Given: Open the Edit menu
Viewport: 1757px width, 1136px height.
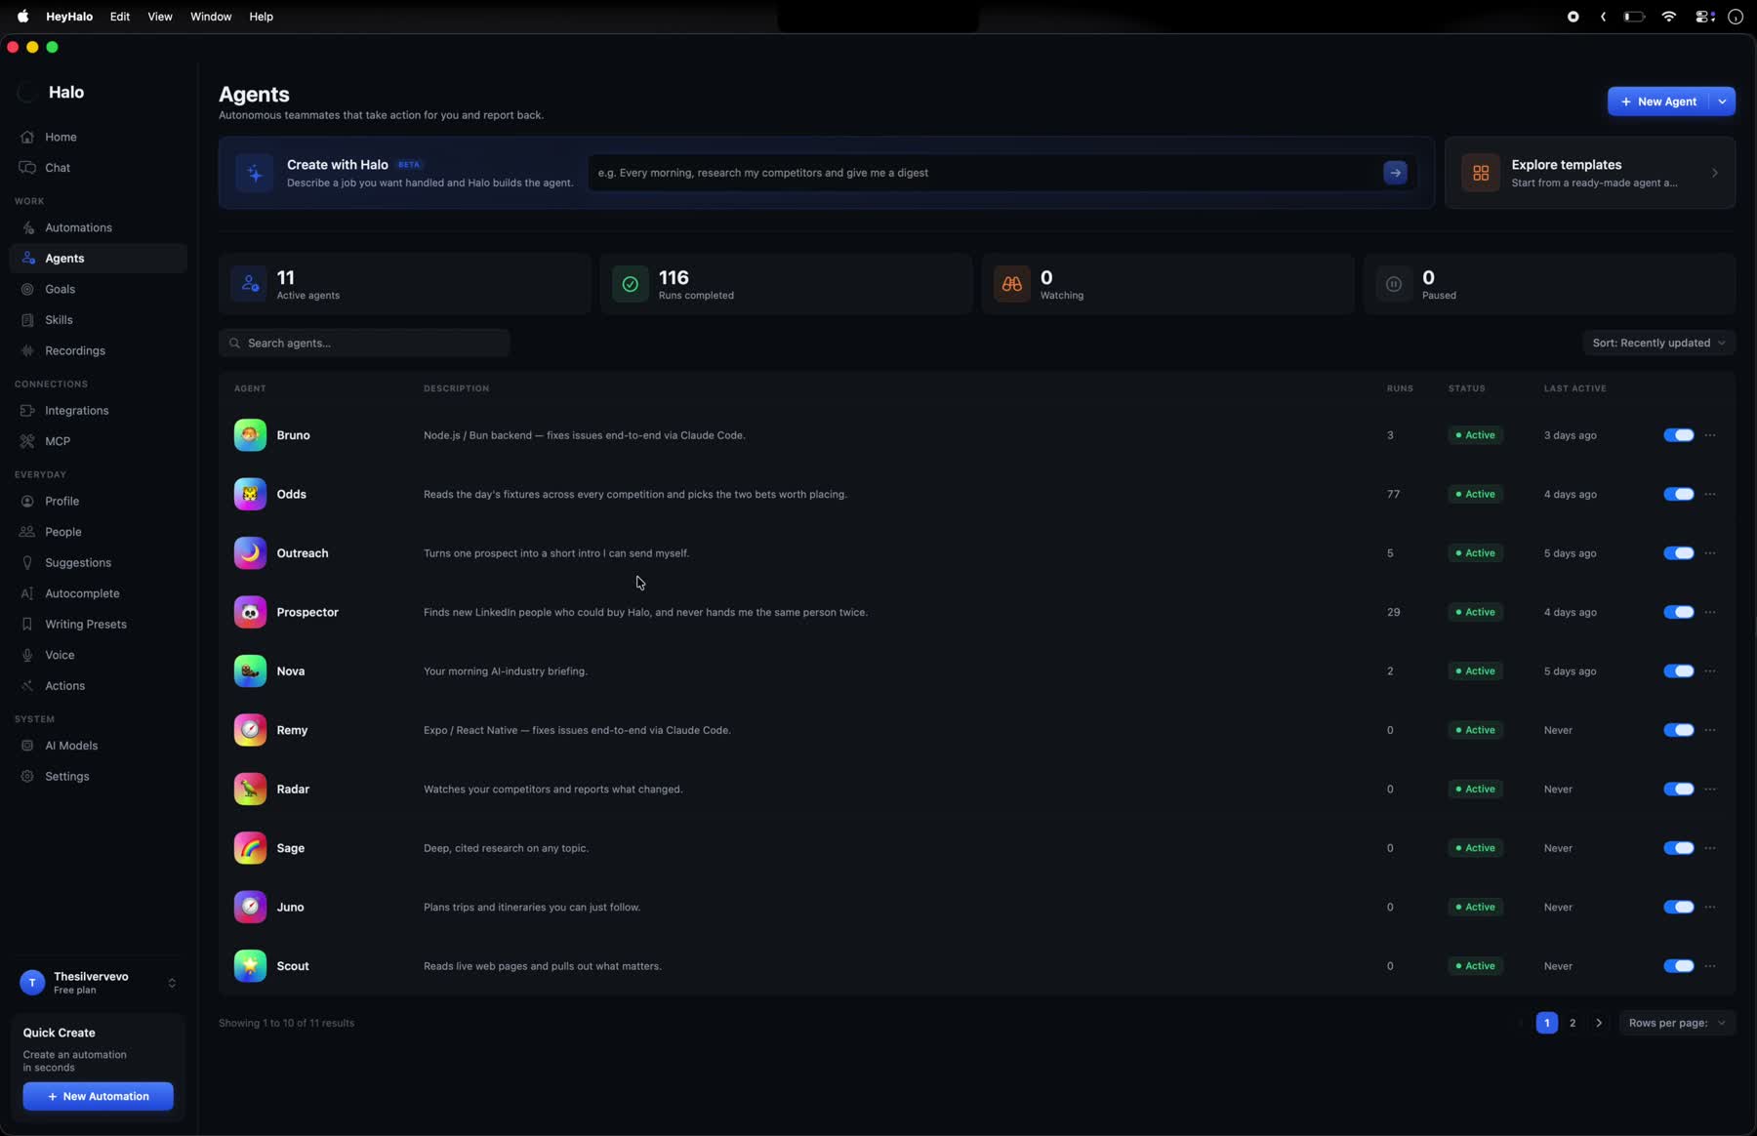Looking at the screenshot, I should coord(120,17).
